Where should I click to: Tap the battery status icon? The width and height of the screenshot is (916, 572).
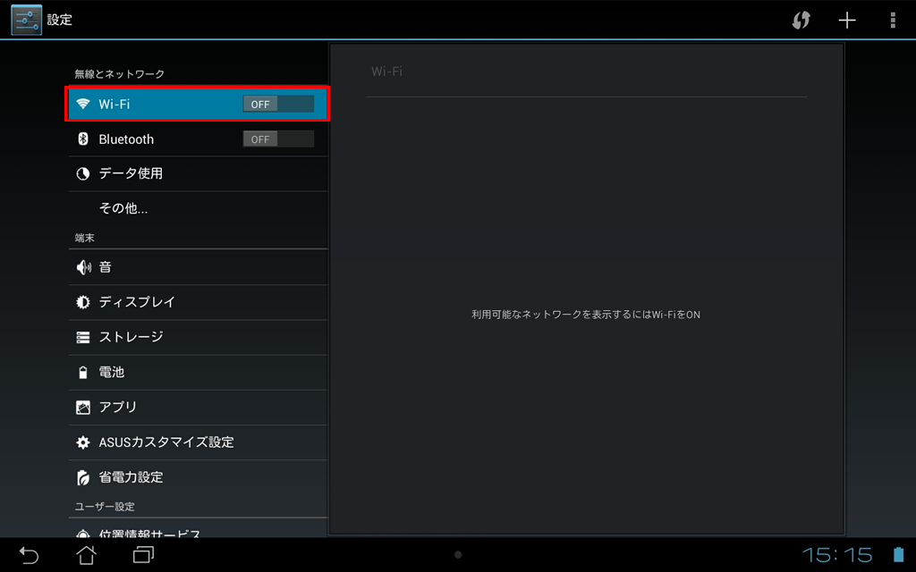point(898,555)
